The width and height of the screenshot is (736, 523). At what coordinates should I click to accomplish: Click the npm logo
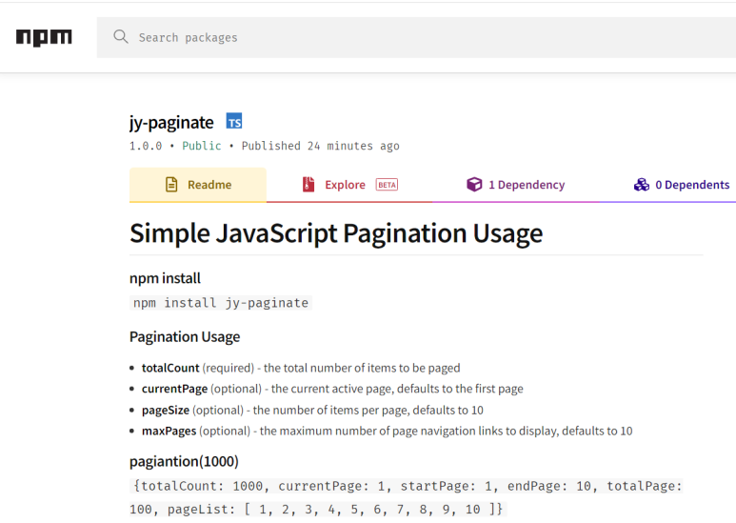tap(44, 37)
